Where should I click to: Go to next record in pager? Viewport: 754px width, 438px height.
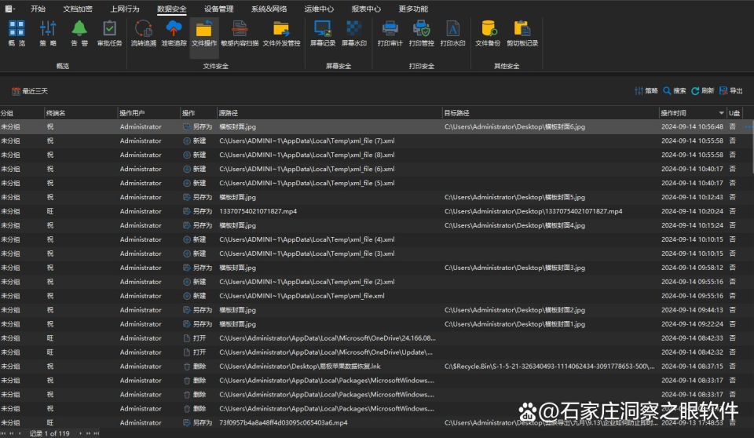click(81, 433)
